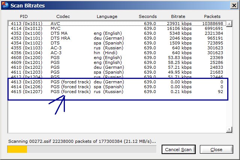Click the 53.83 kbps bitrate cell
240x160 pixels.
click(x=180, y=58)
